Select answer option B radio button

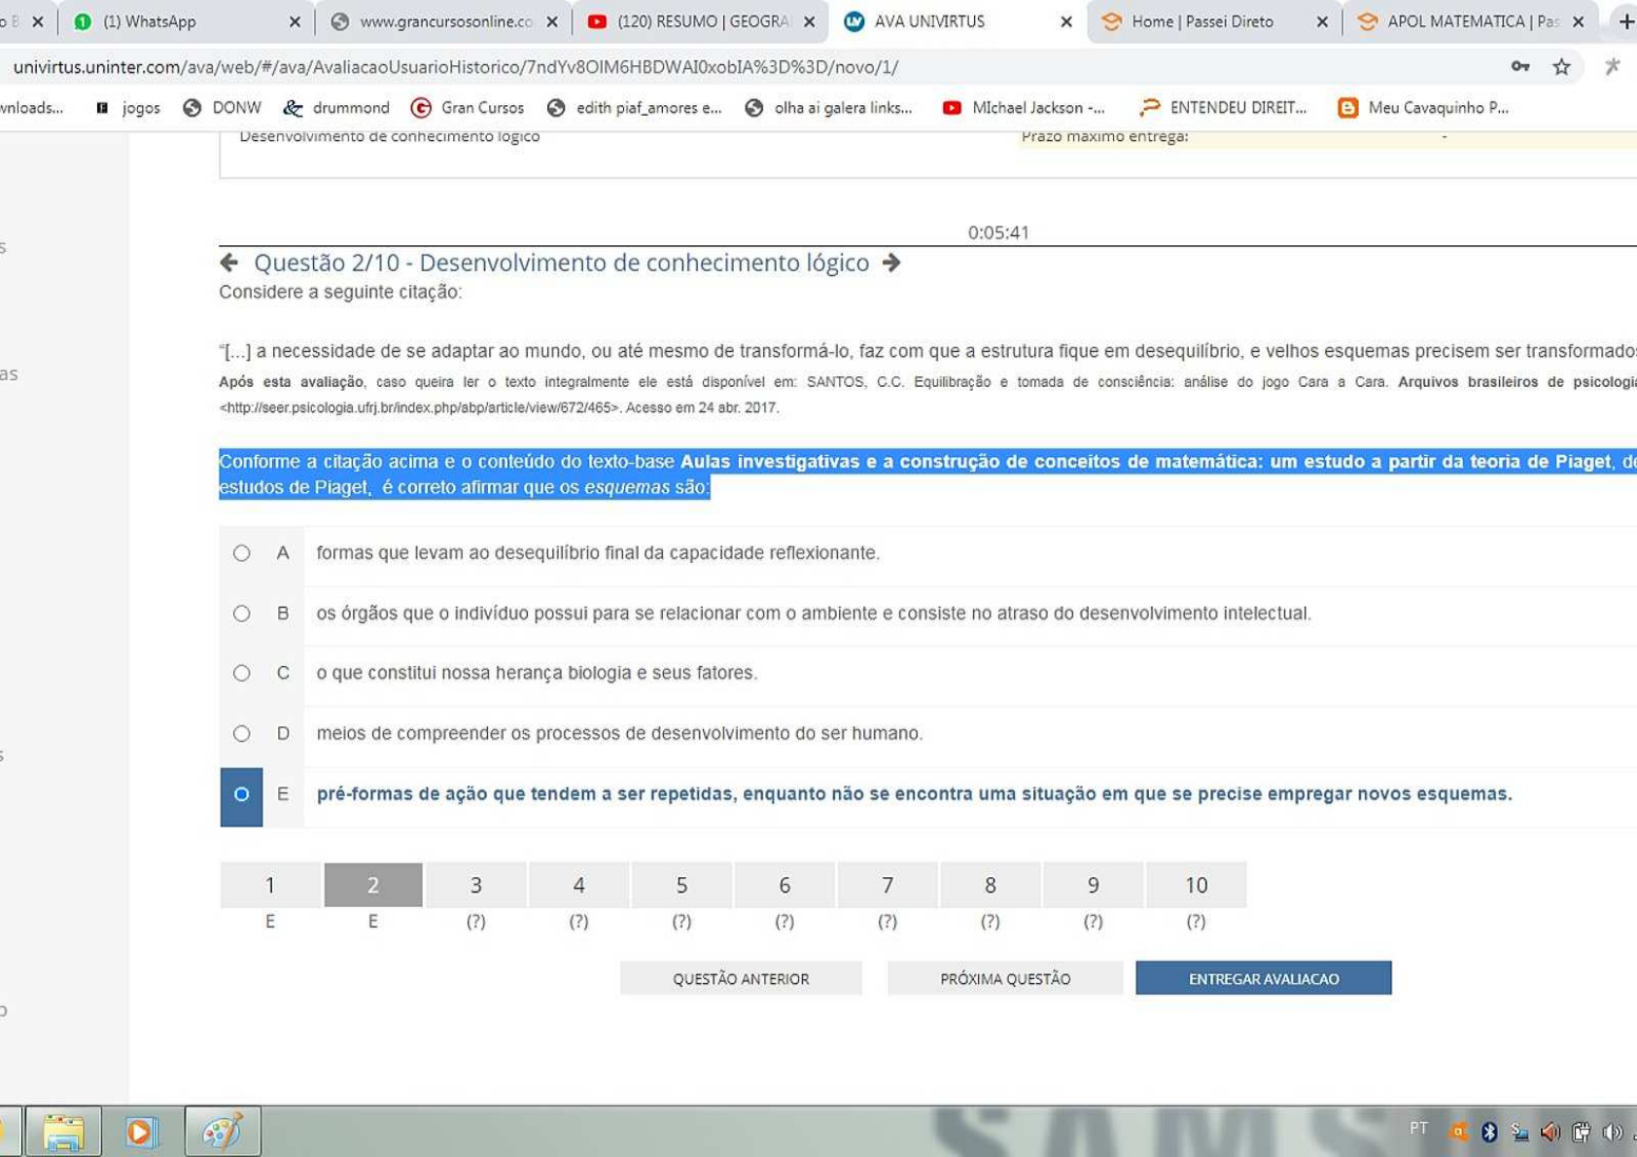point(242,614)
